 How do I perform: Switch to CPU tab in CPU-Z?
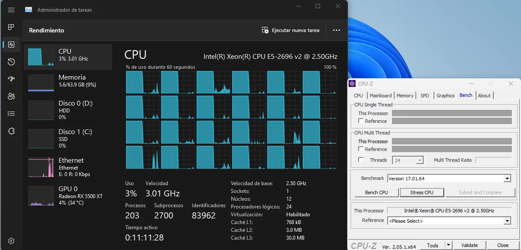tap(358, 96)
